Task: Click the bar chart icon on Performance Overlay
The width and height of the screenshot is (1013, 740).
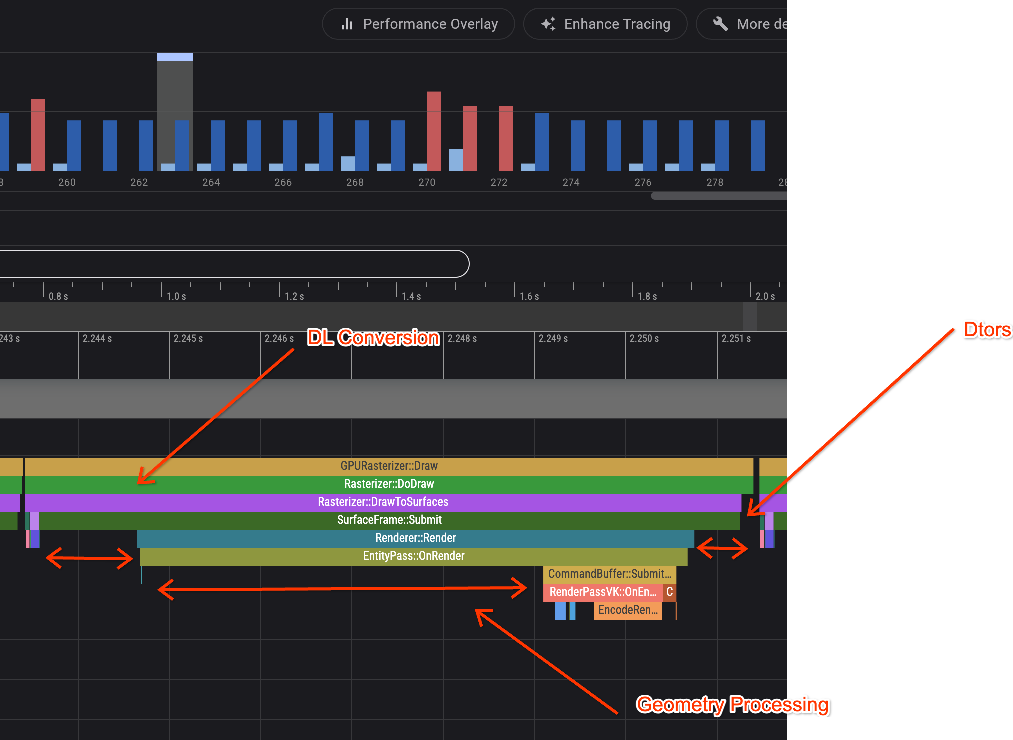Action: click(x=347, y=24)
